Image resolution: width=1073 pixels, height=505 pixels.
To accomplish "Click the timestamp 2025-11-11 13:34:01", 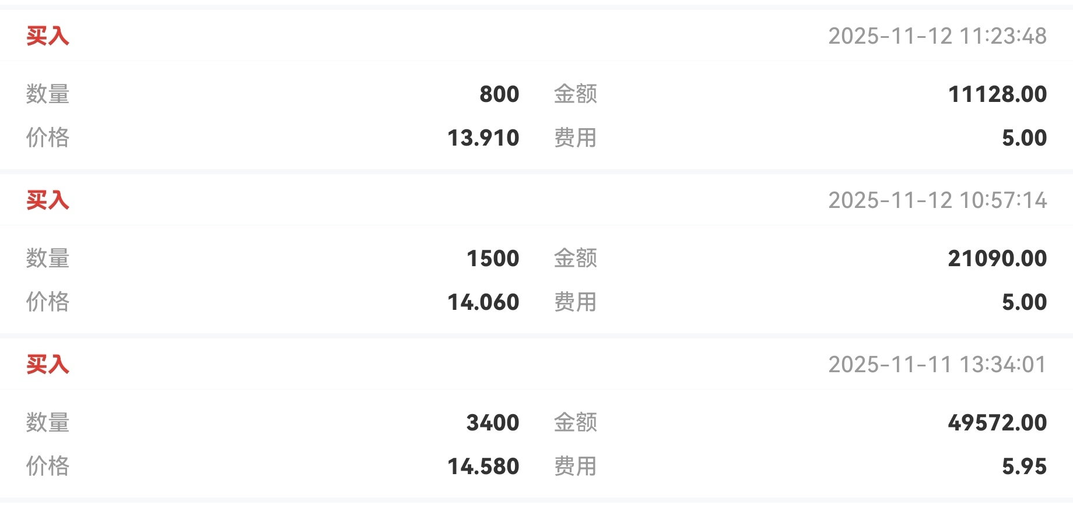I will coord(937,365).
